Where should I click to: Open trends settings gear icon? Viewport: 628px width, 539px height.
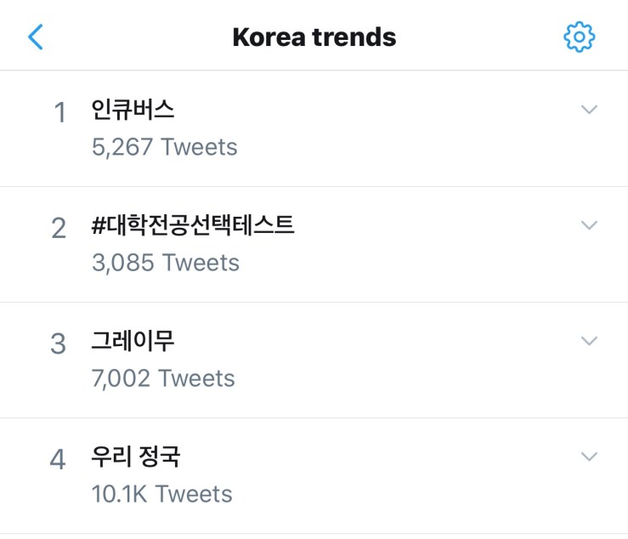click(580, 37)
